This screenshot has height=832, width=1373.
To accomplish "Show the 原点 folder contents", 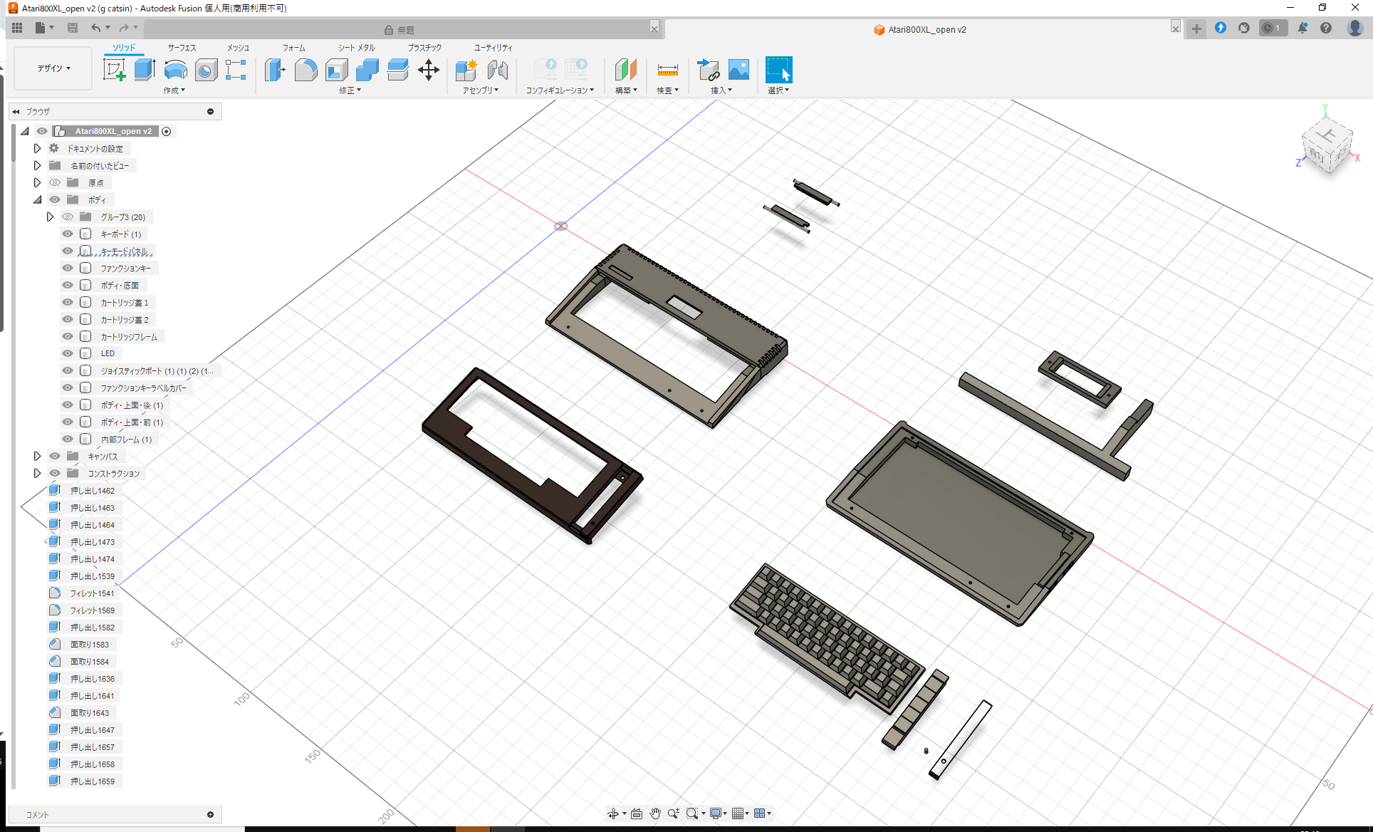I will pyautogui.click(x=37, y=182).
